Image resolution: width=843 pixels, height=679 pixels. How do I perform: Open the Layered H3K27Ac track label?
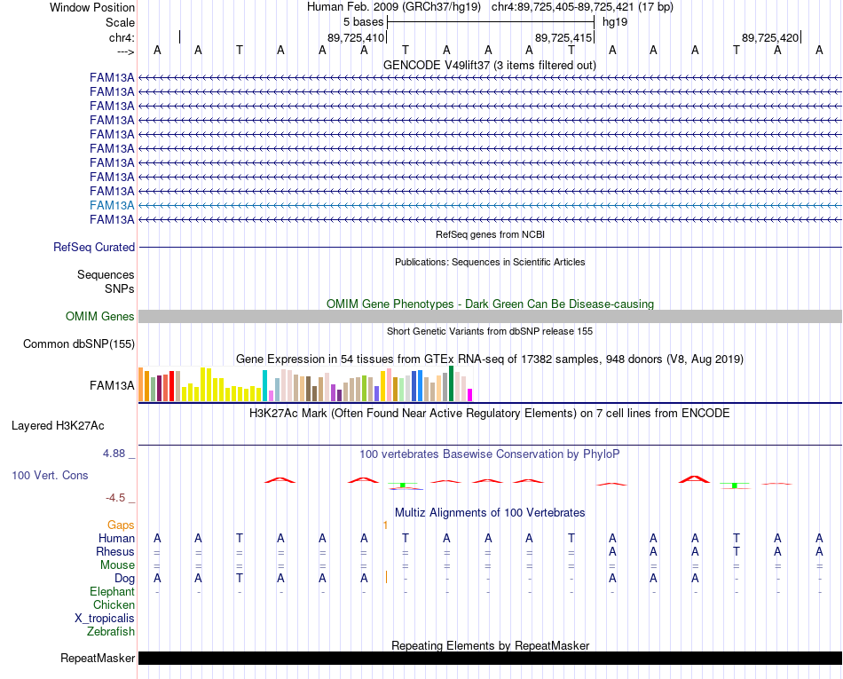point(58,426)
